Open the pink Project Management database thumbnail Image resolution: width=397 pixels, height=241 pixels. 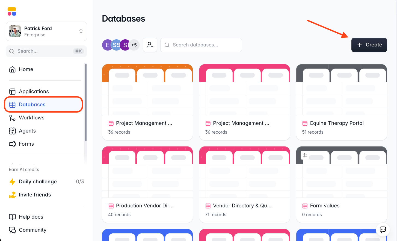(245, 90)
